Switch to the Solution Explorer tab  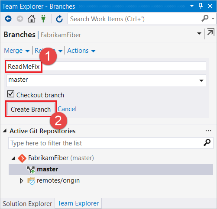pos(27,203)
